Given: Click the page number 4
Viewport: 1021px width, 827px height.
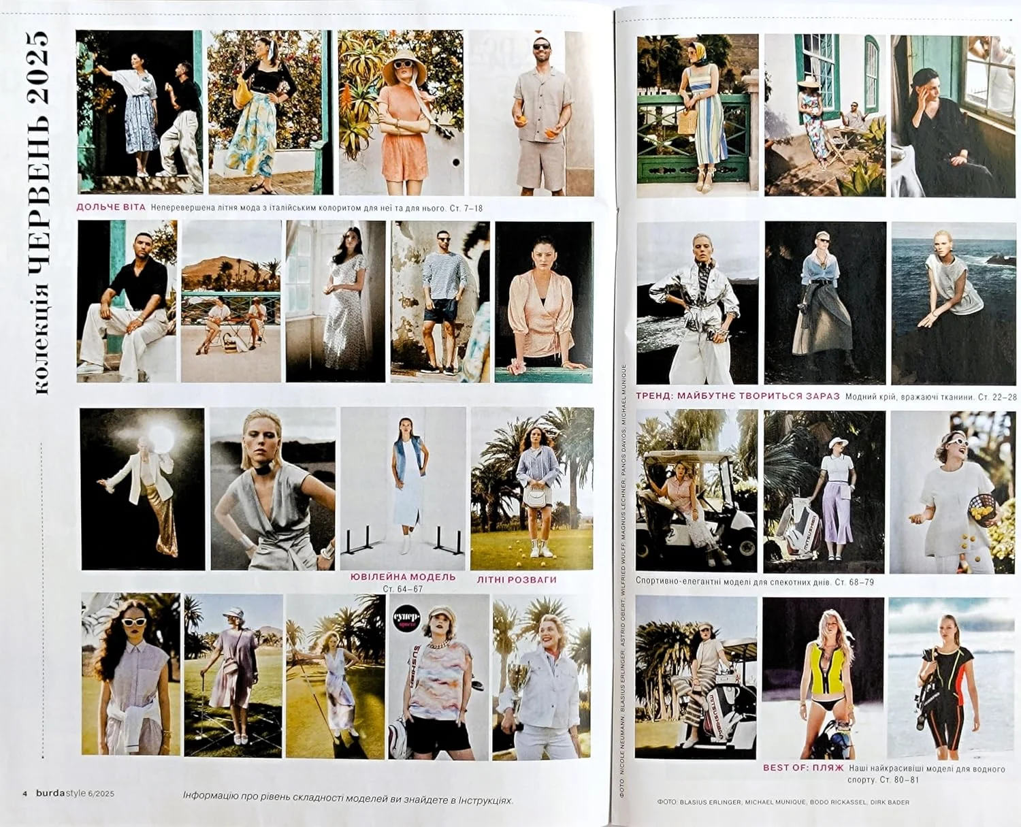Looking at the screenshot, I should coord(25,794).
